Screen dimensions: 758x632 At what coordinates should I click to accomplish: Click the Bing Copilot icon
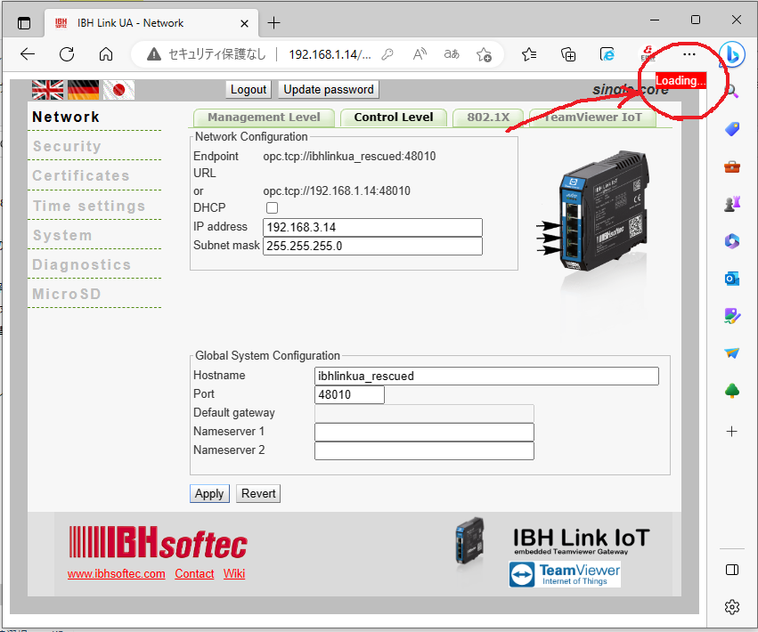731,54
